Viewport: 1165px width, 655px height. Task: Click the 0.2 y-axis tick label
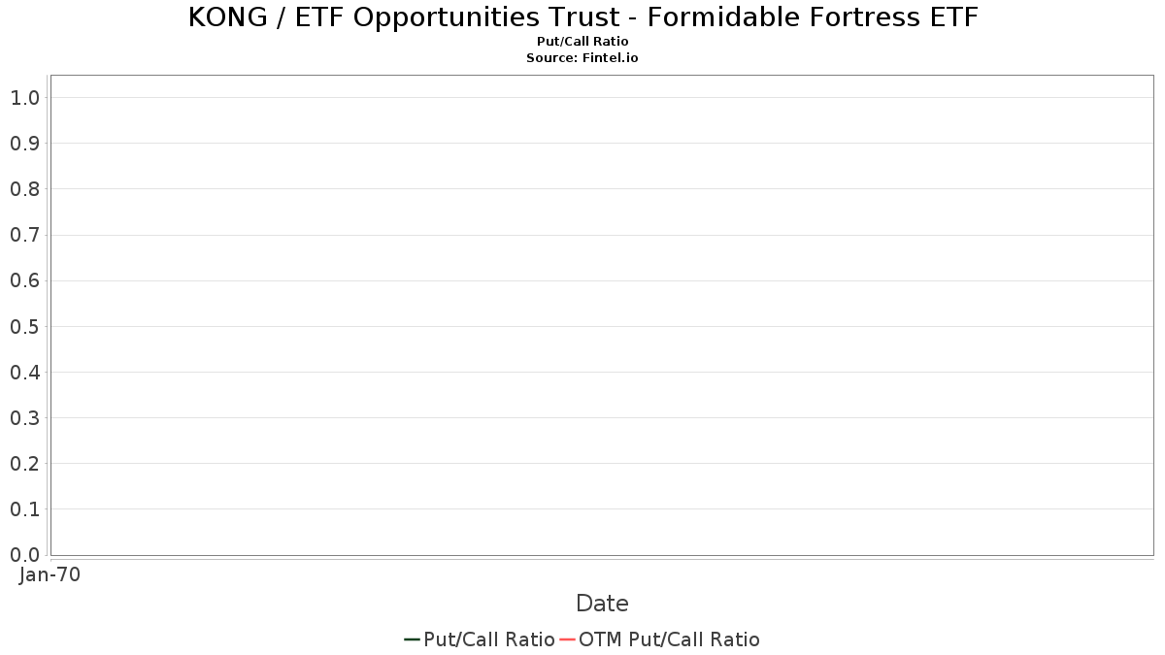tap(25, 464)
